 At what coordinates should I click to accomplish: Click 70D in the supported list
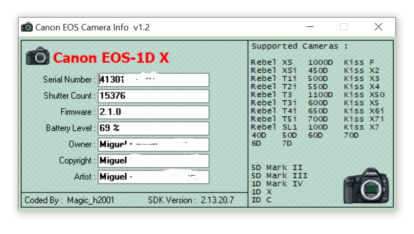coord(351,135)
